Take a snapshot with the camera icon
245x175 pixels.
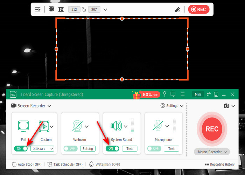(x=226, y=106)
